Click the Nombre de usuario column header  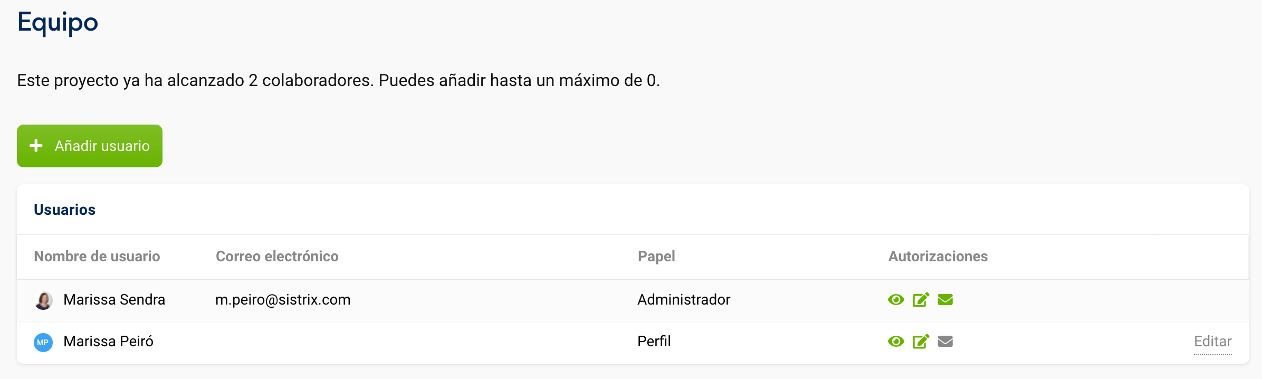[x=97, y=257]
